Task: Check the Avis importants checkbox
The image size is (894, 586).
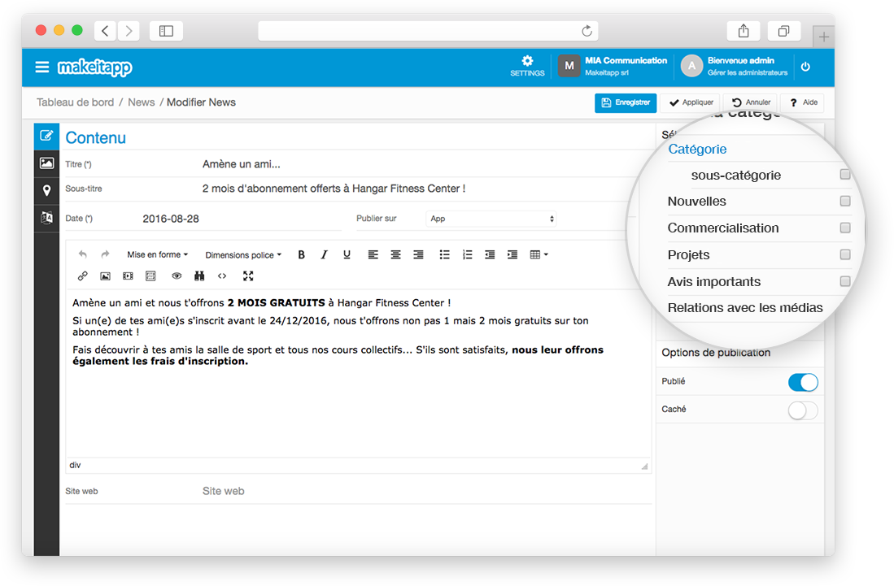Action: click(845, 281)
